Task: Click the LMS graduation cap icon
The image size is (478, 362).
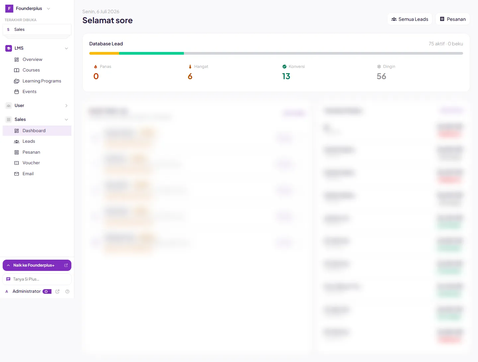Action: pos(9,48)
